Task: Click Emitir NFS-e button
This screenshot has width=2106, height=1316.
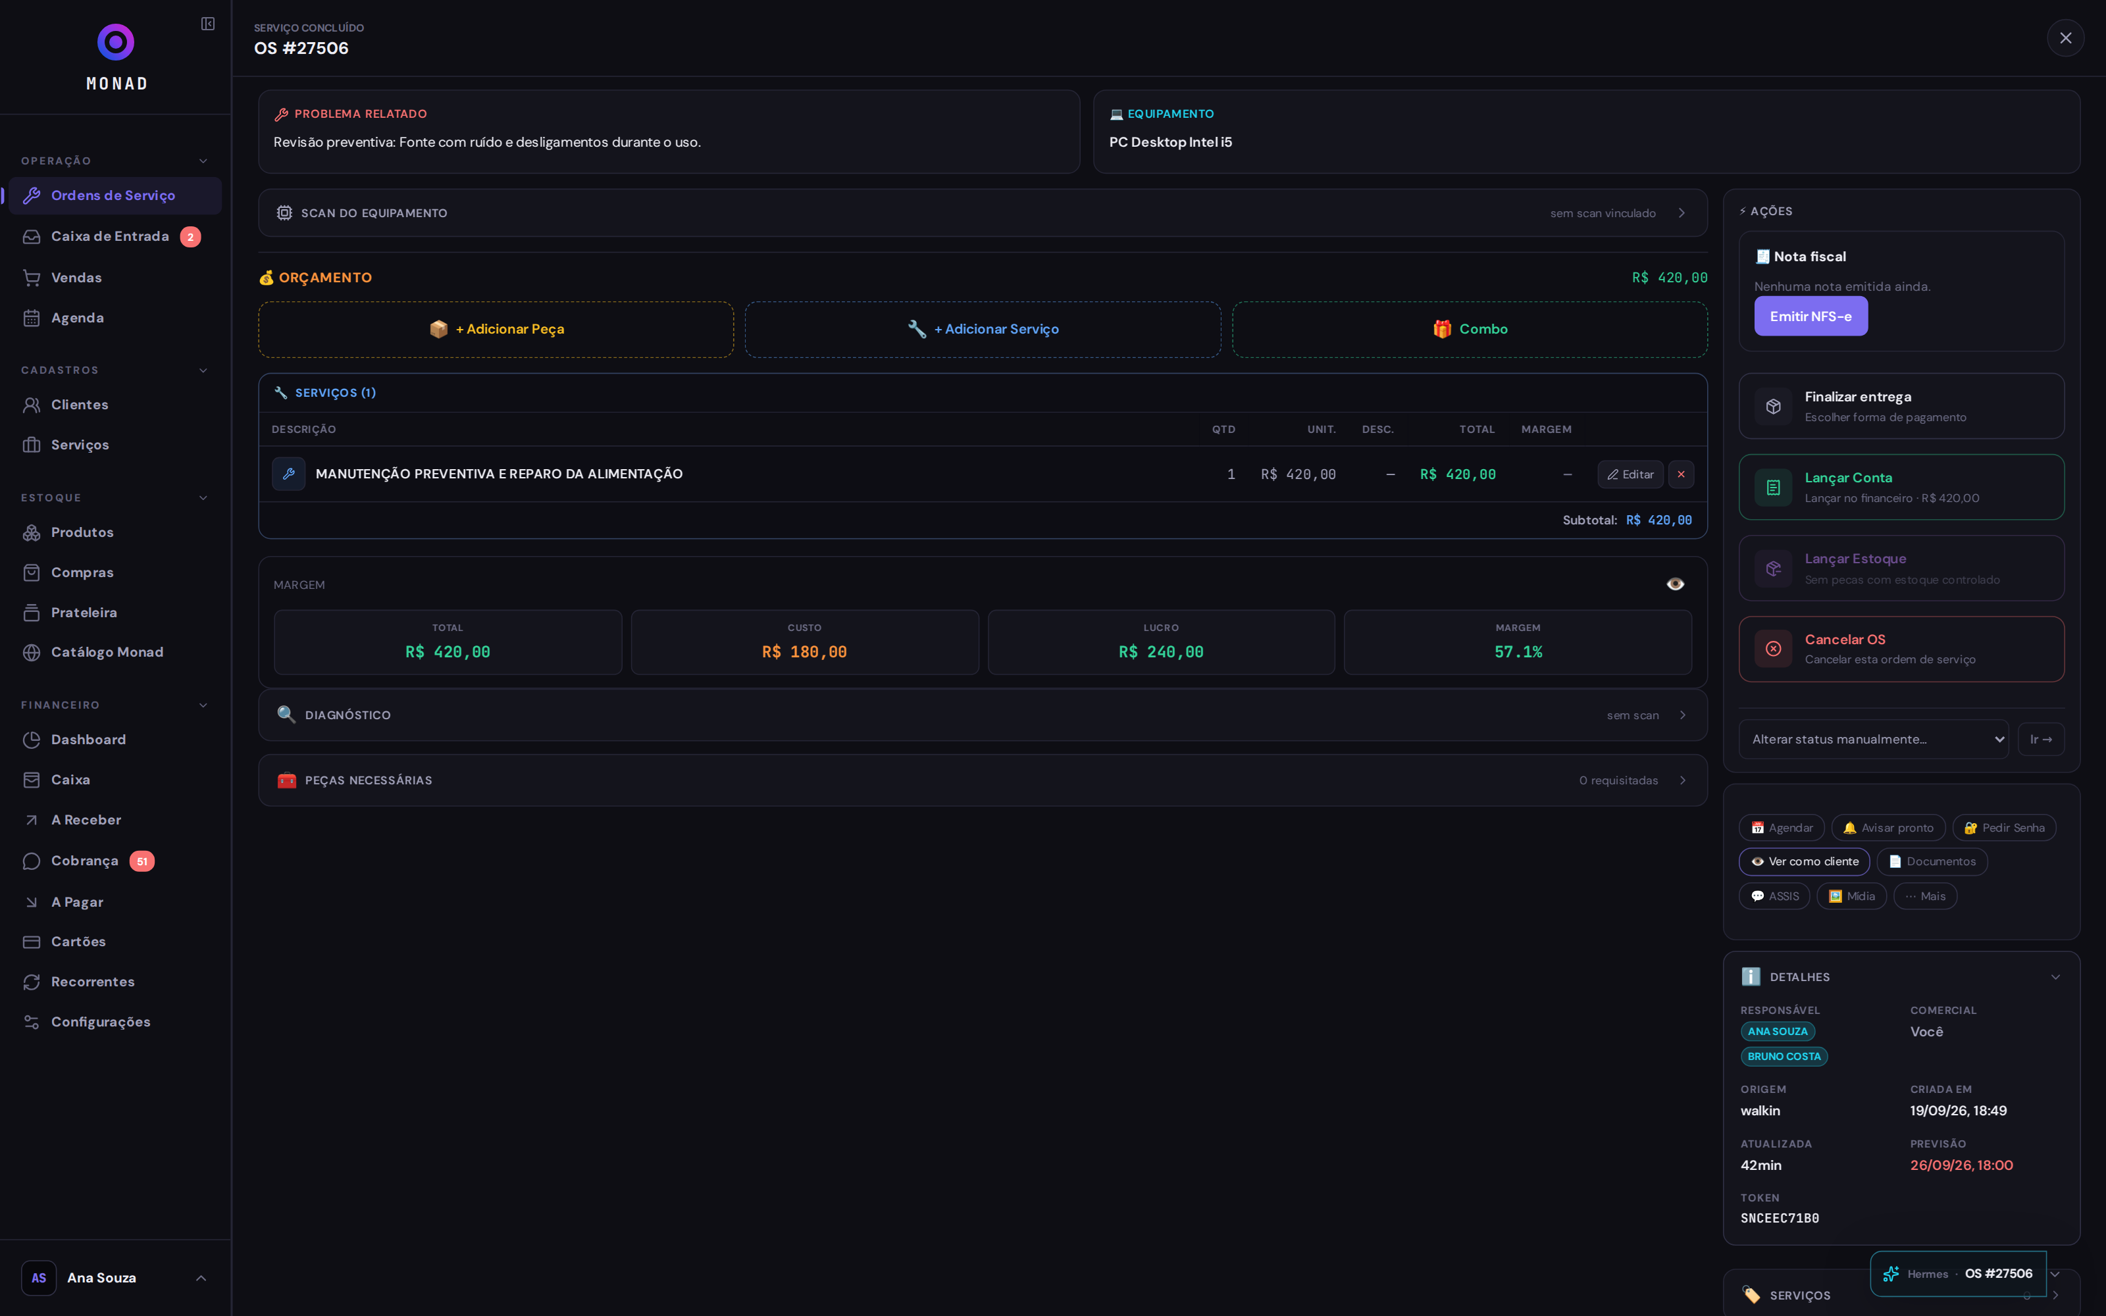Action: pyautogui.click(x=1810, y=316)
